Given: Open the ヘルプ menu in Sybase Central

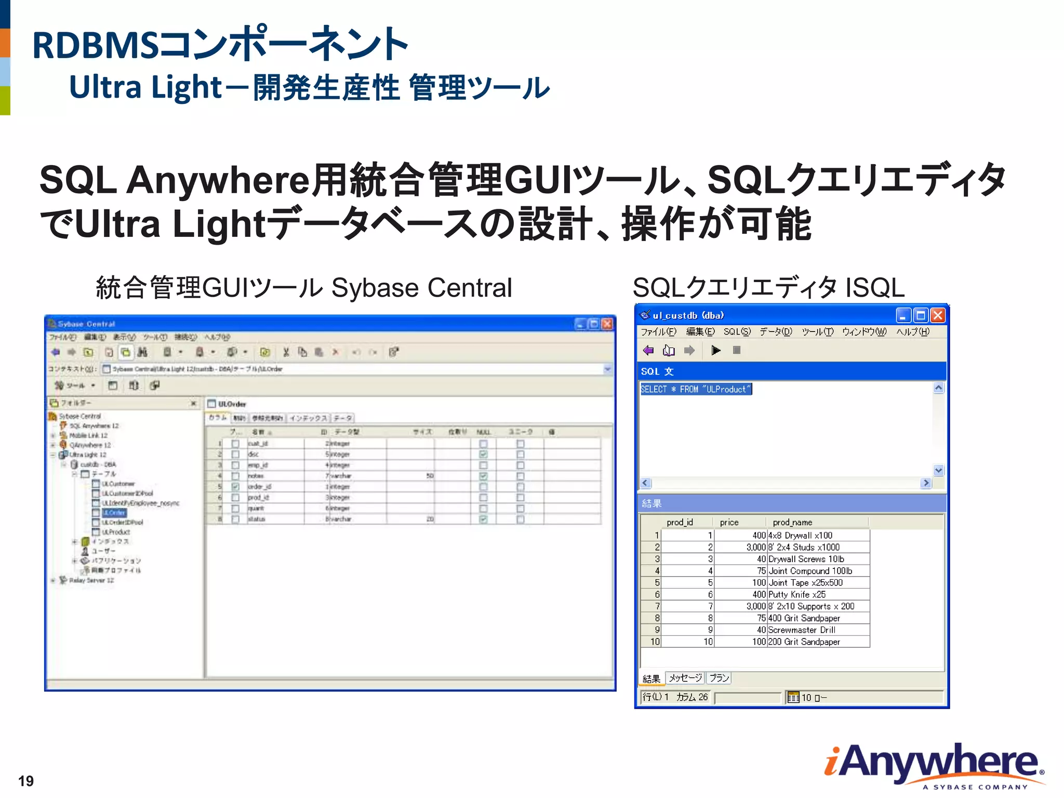Looking at the screenshot, I should click(x=217, y=337).
